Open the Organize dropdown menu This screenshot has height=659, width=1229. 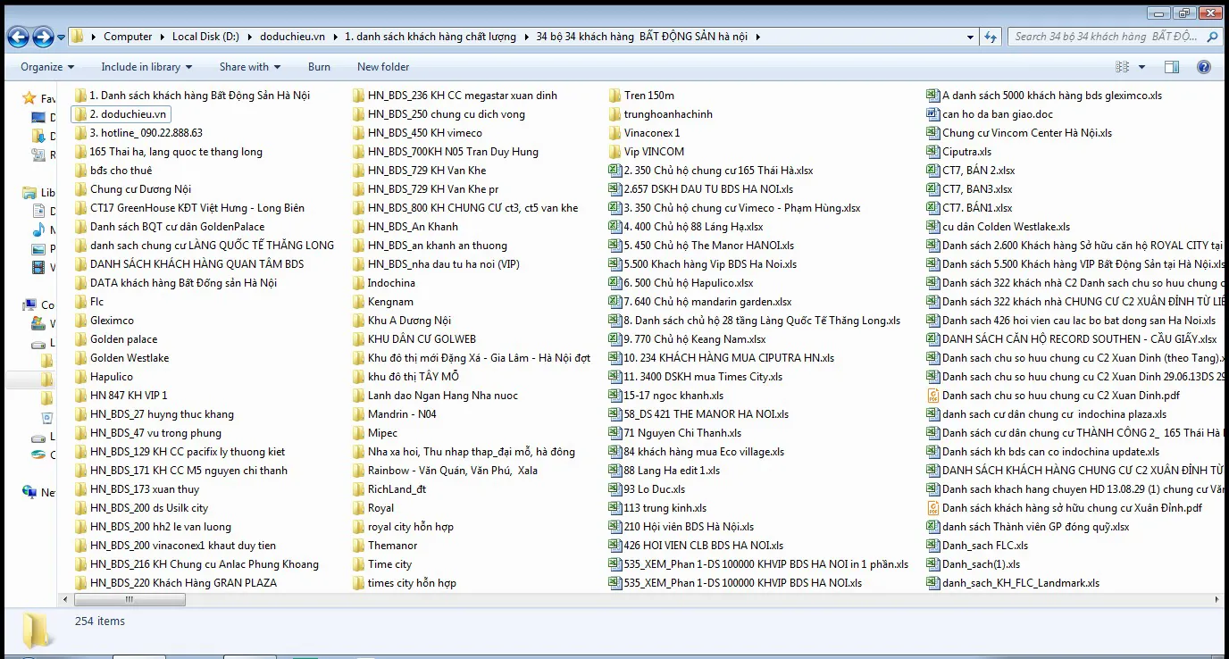(47, 67)
